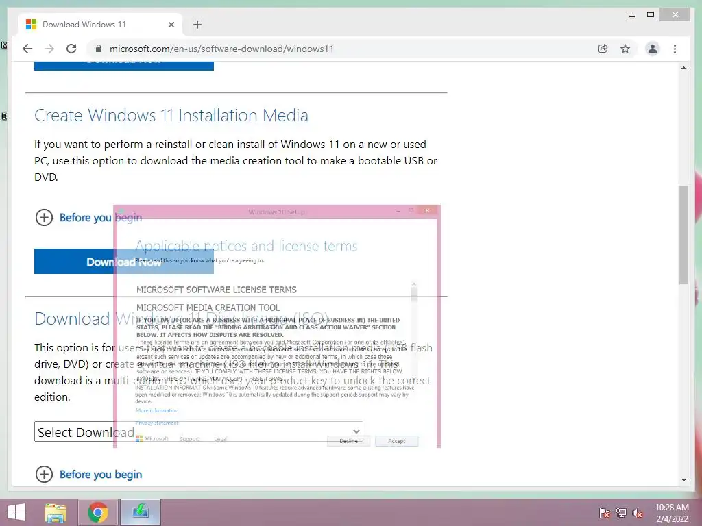Go forward in Chrome

click(49, 49)
